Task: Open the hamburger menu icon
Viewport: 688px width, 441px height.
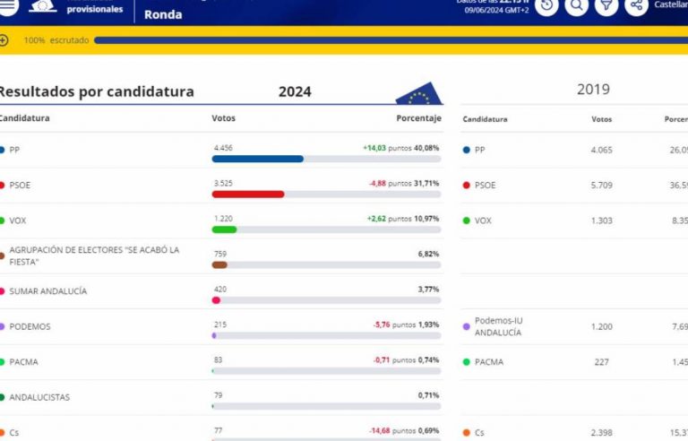Action: click(8, 5)
